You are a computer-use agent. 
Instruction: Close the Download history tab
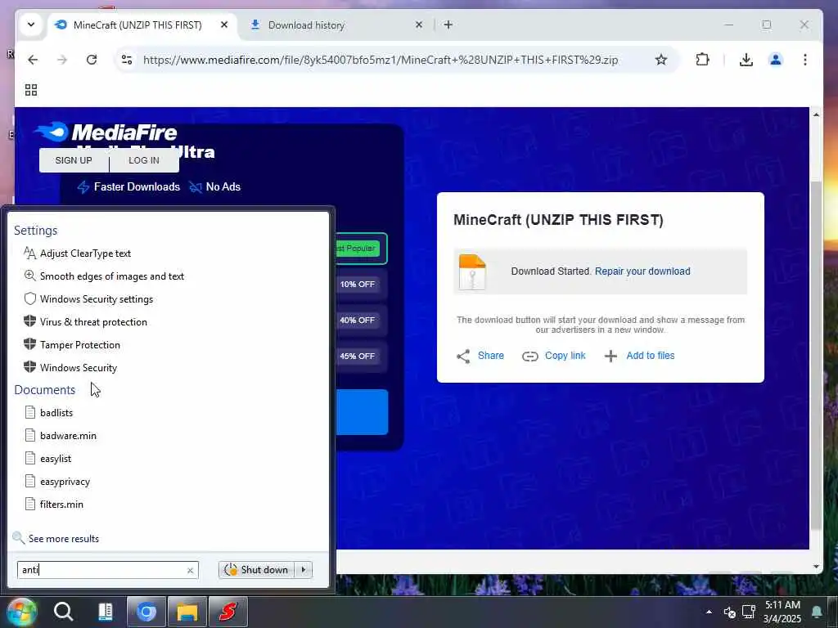(x=419, y=25)
